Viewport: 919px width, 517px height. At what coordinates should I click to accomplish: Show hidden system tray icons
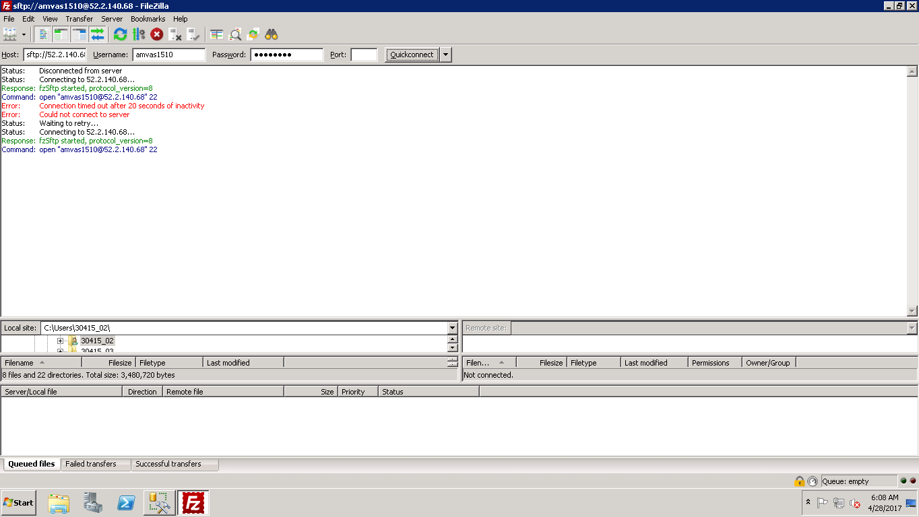[x=808, y=502]
